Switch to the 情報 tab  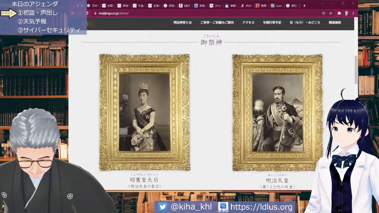(231, 6)
